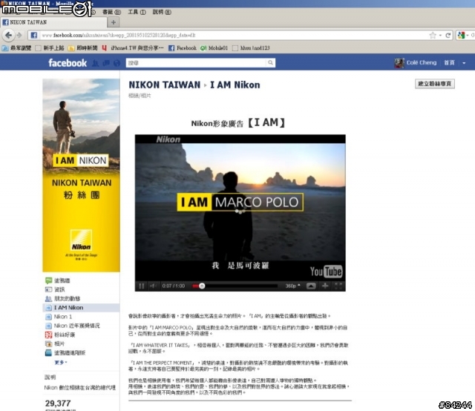Open a new tab with plus button
Viewport: 475px width, 411px height.
pos(114,22)
